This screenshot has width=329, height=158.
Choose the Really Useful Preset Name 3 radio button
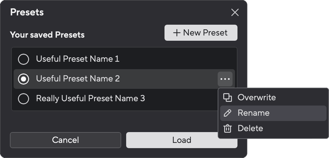tap(23, 99)
